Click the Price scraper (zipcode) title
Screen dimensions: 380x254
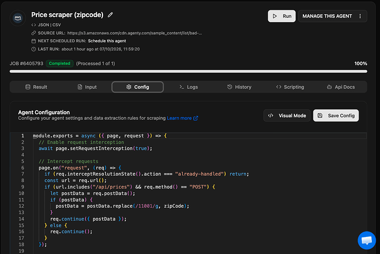(x=67, y=15)
